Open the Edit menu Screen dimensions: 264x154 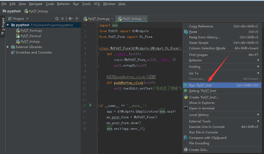click(x=13, y=4)
